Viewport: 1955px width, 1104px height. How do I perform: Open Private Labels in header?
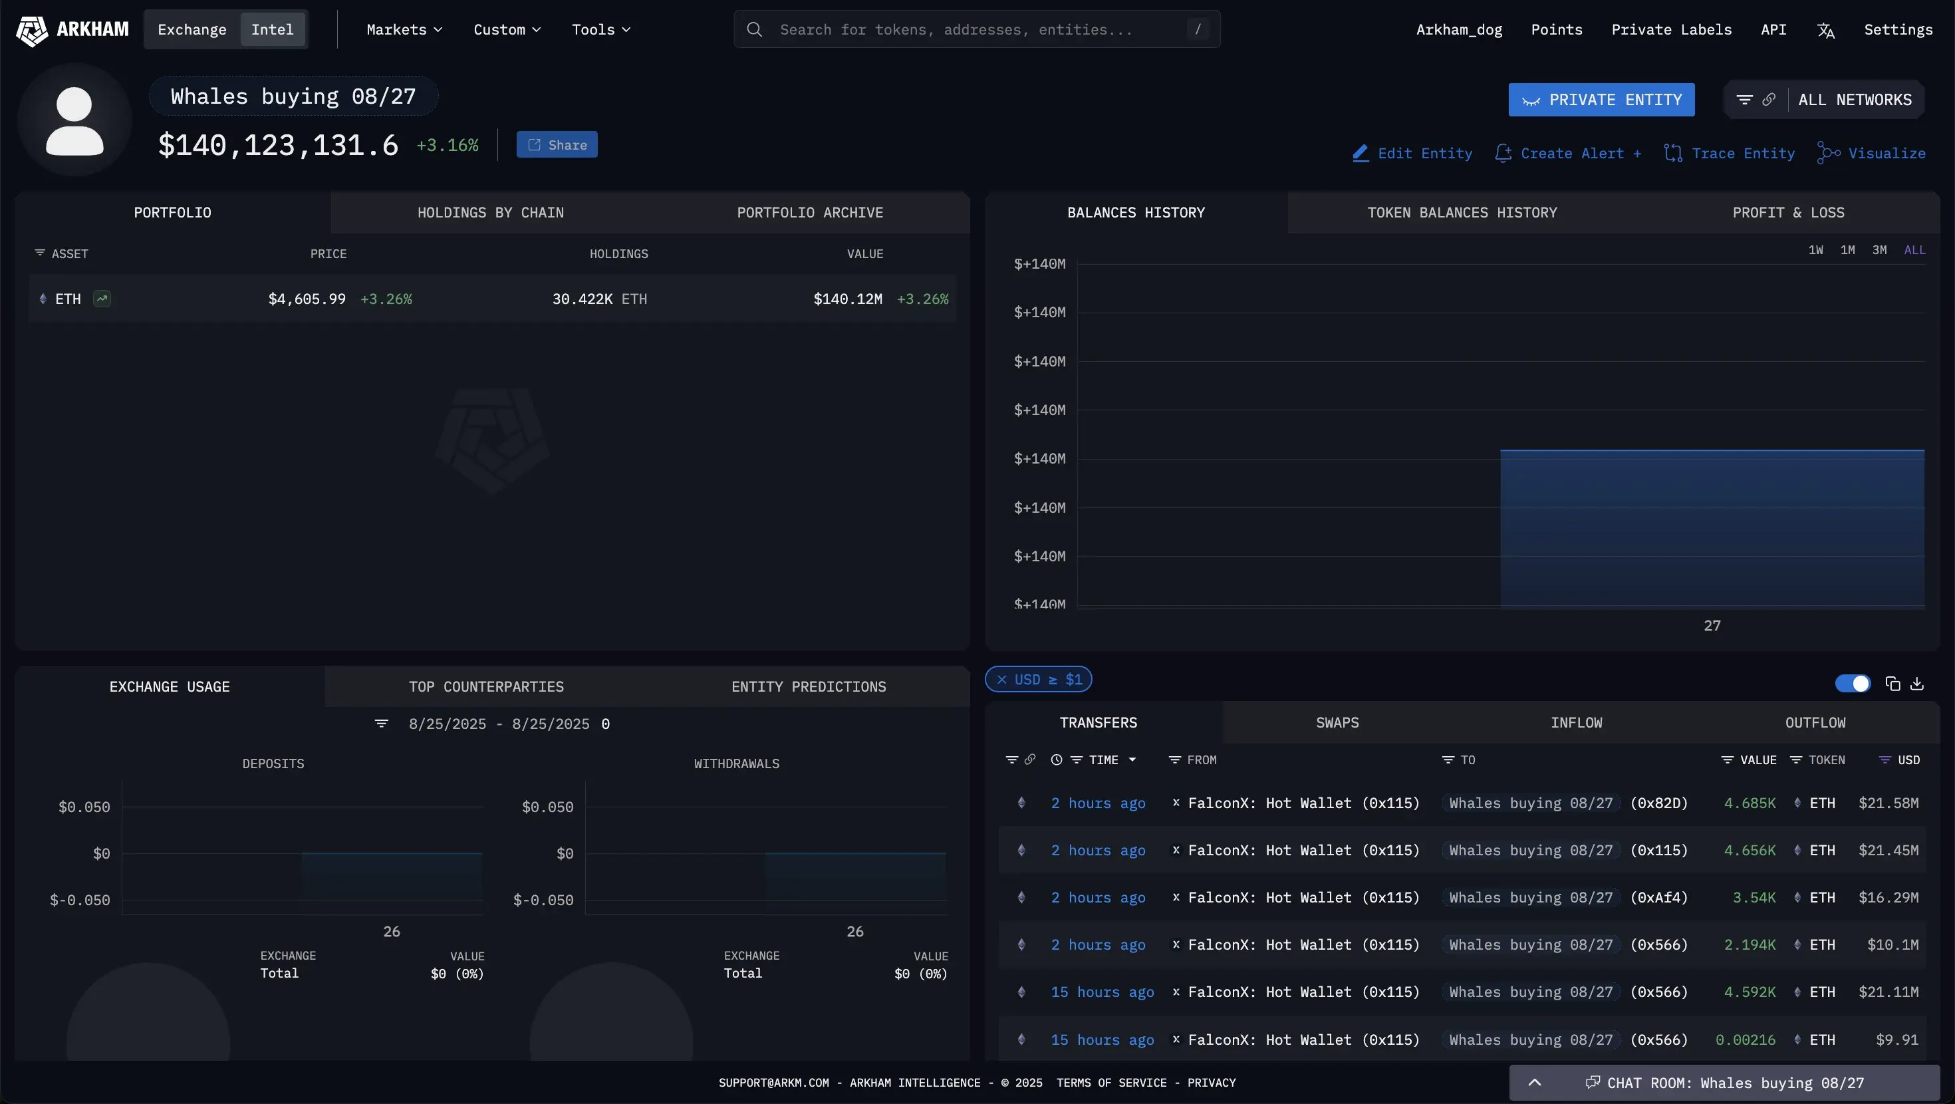pos(1671,30)
